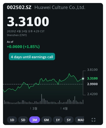Click the 3월 month marker on axis
This screenshot has height=128, width=106.
point(35,108)
